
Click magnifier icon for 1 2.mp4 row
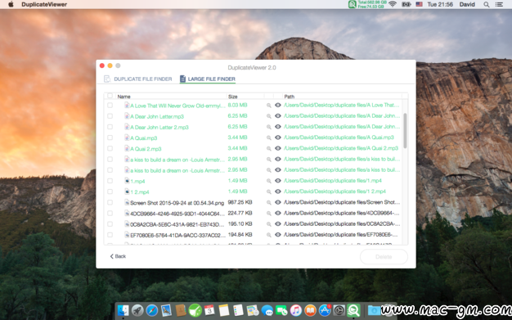point(269,192)
